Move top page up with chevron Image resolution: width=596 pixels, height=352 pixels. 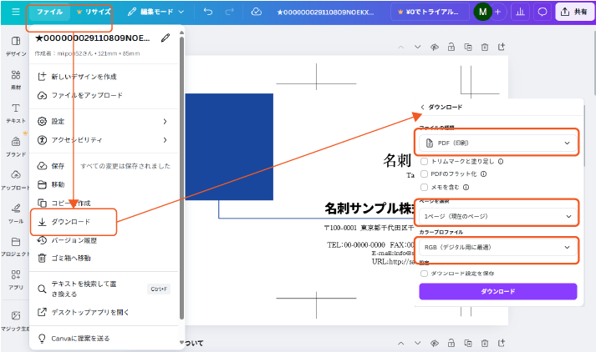[401, 47]
